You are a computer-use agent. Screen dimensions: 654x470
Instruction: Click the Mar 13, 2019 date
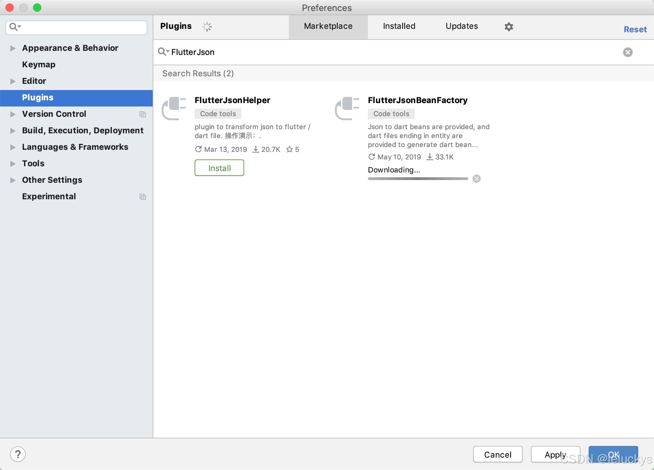coord(226,149)
